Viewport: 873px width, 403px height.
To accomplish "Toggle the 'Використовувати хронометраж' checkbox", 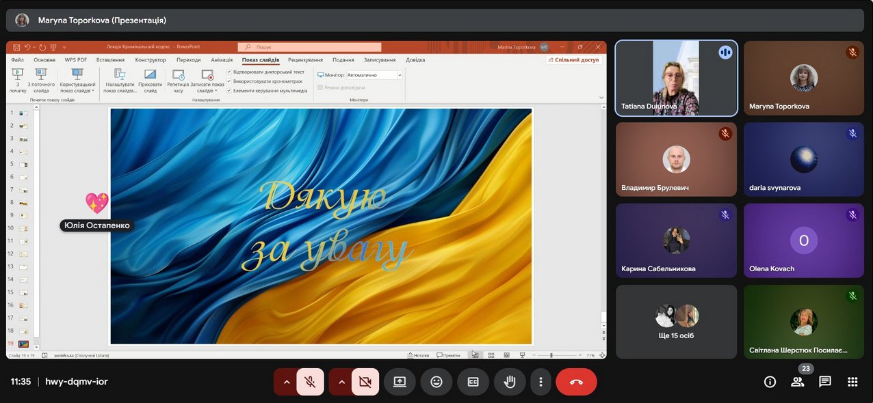I will 229,81.
